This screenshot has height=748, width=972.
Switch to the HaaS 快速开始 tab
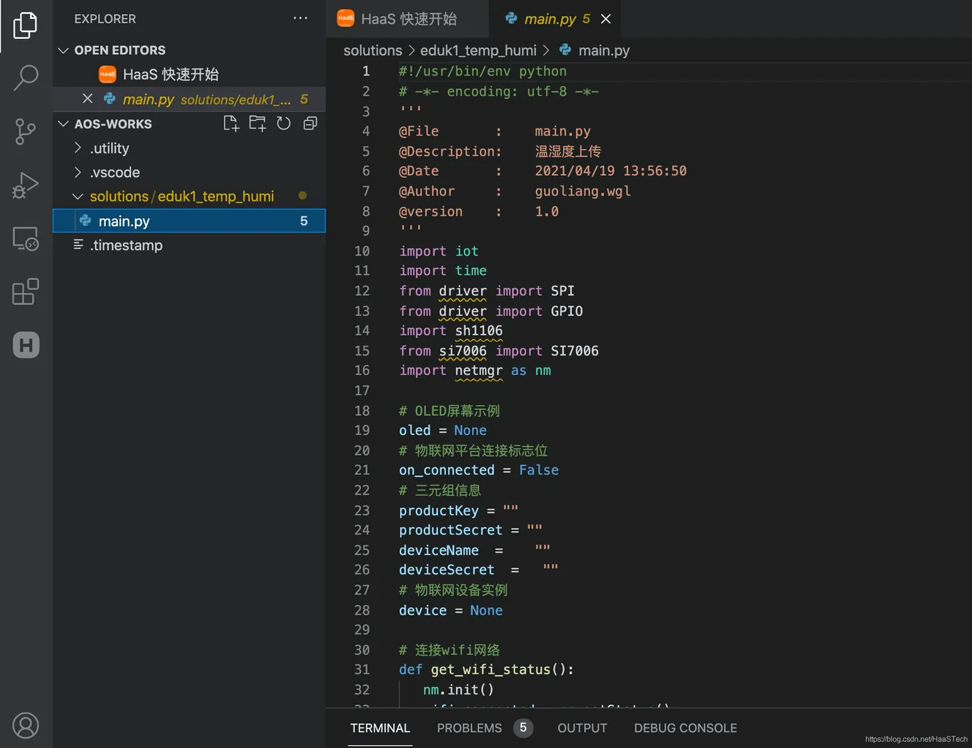click(407, 19)
